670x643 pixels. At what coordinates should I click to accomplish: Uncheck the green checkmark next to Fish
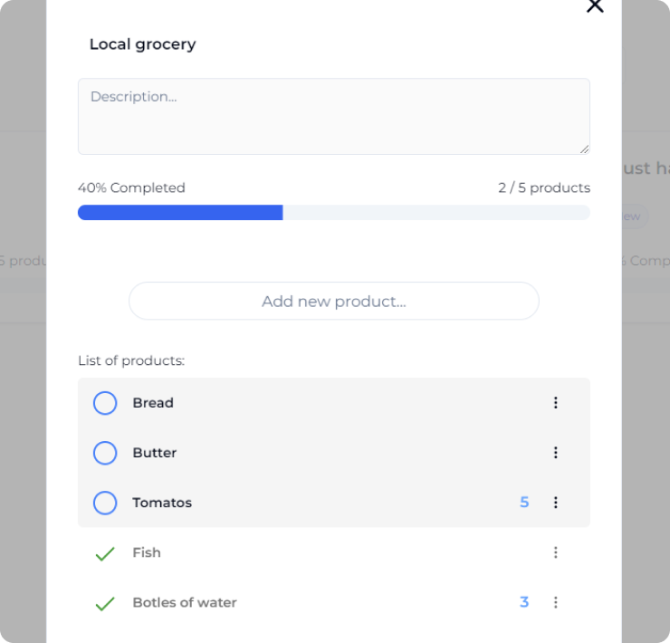click(x=105, y=553)
